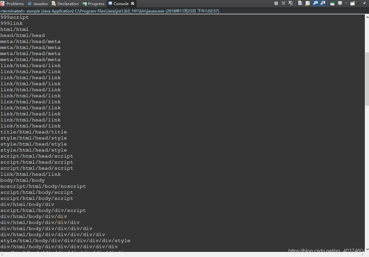Click the Display Selected Console icon

(340, 3)
